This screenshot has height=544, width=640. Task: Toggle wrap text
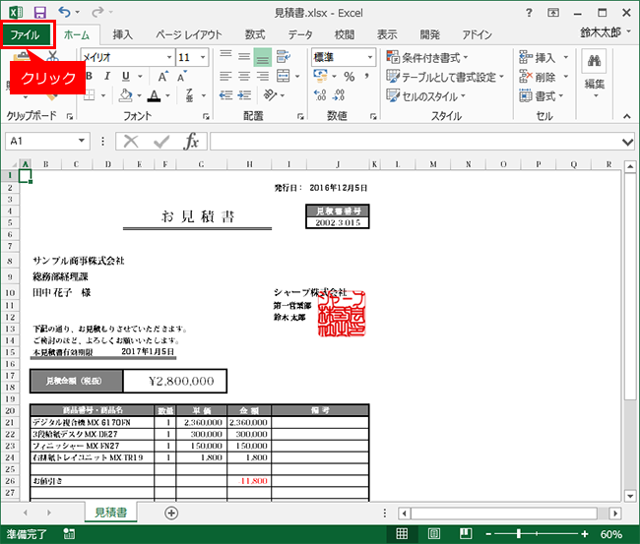click(283, 57)
